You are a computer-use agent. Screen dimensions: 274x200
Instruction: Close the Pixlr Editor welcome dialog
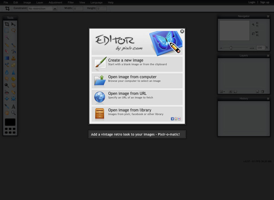(182, 31)
